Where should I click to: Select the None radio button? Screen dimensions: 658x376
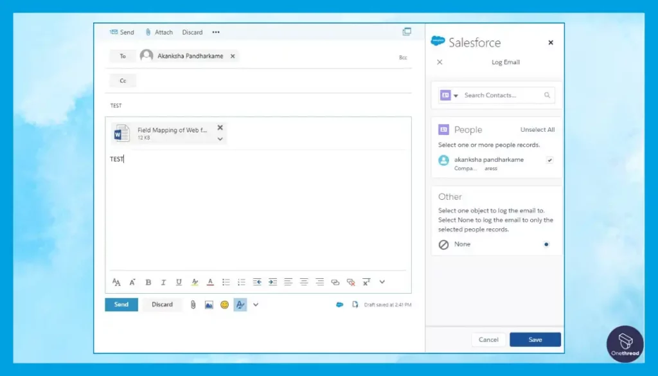click(546, 244)
